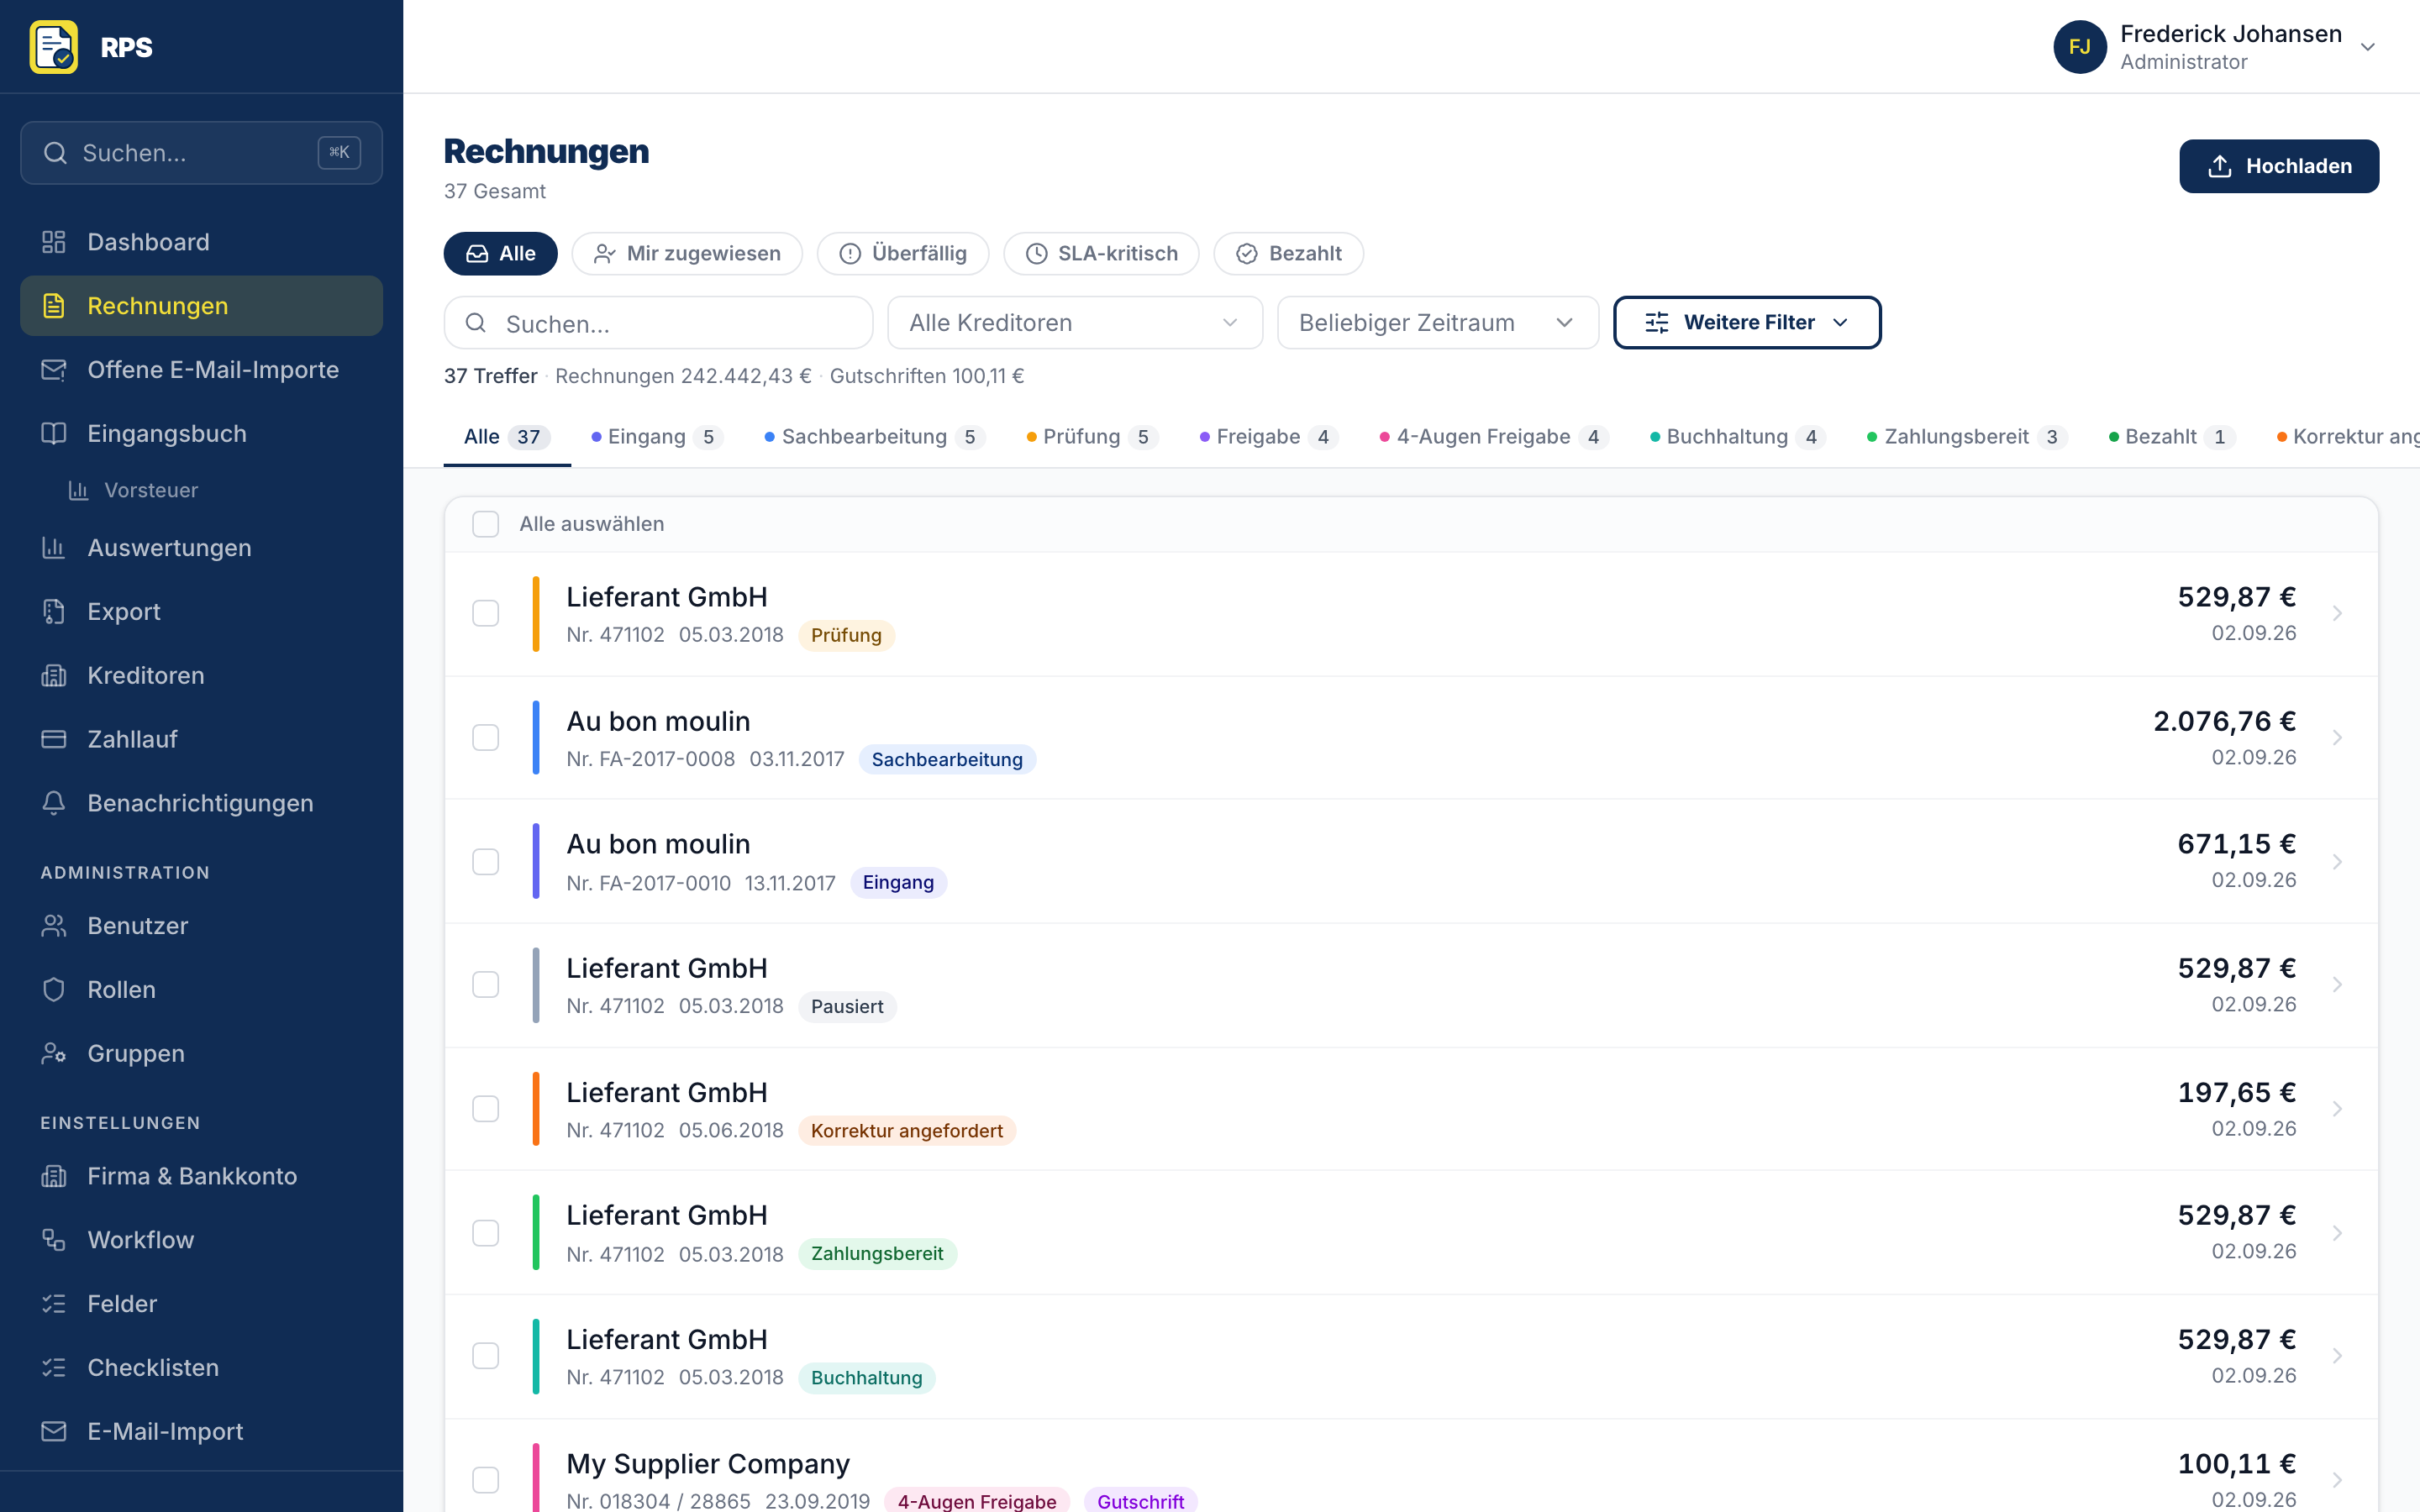Open the Frederick Johansen account menu chevron
2420x1512 pixels.
[x=2368, y=47]
